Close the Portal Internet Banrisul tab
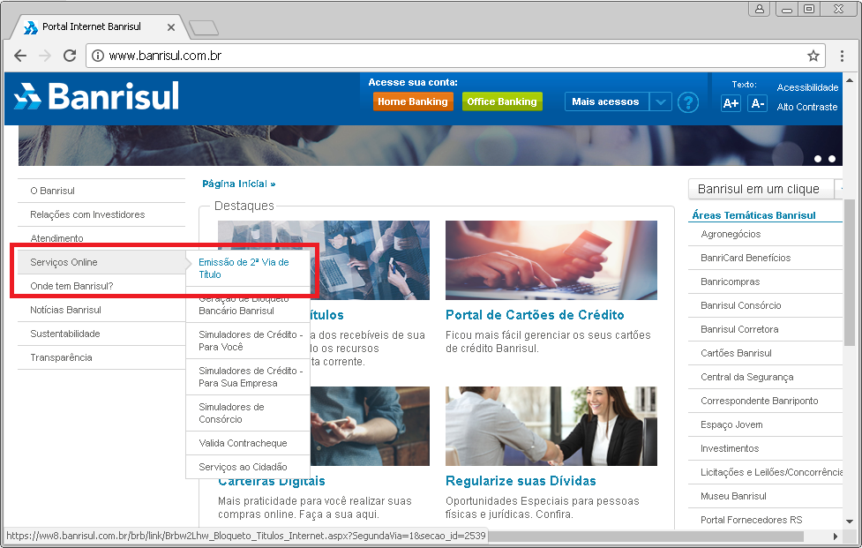This screenshot has height=548, width=862. (x=171, y=27)
